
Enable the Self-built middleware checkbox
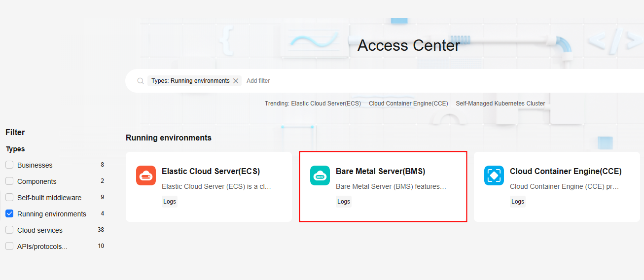point(9,198)
